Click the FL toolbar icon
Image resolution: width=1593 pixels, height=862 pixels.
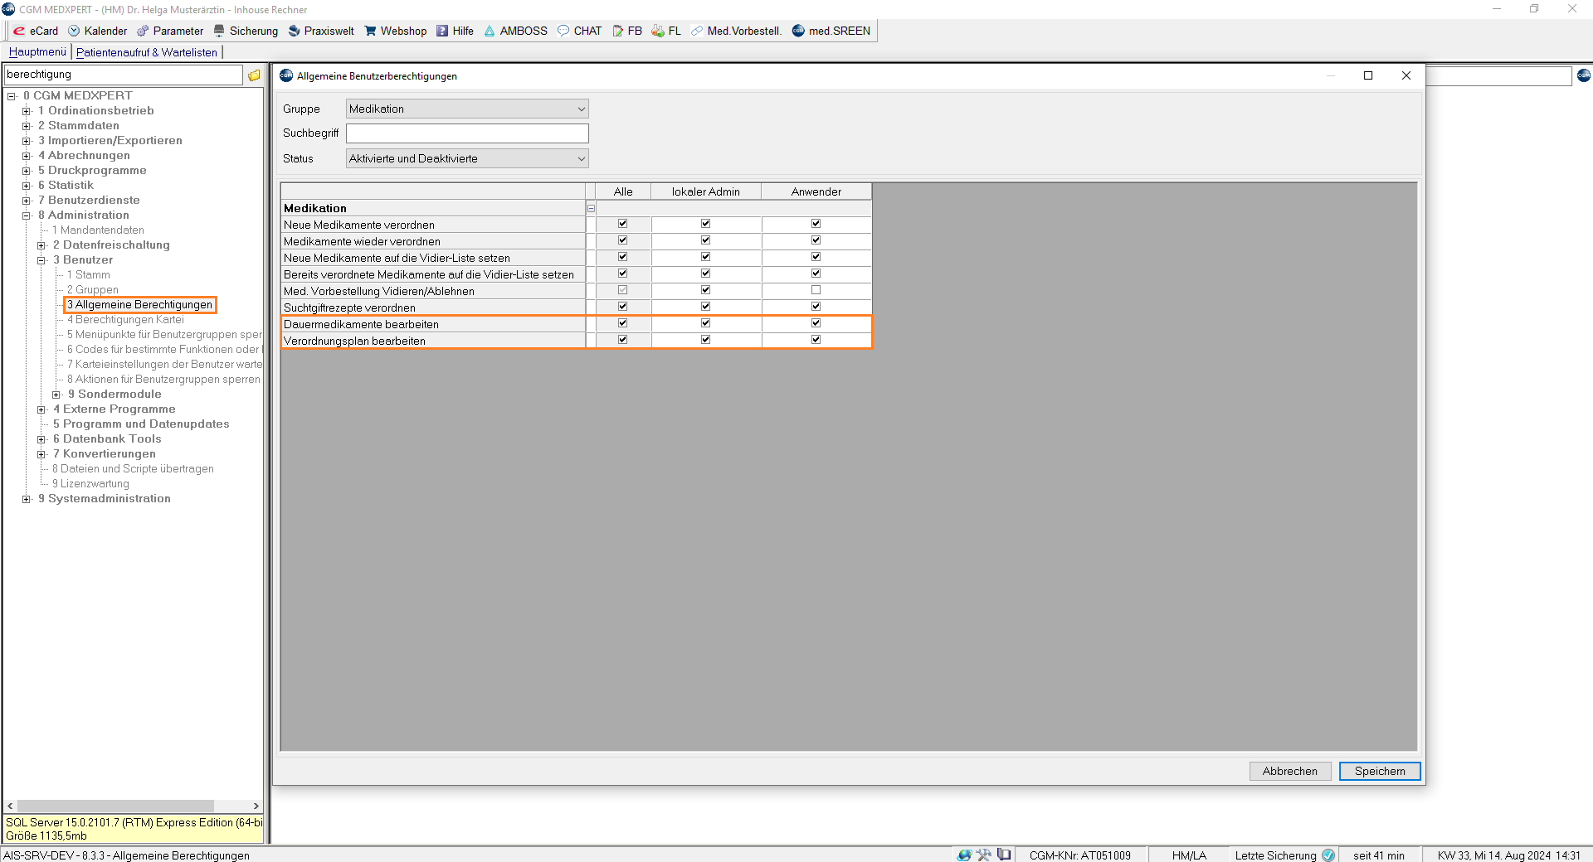(x=658, y=31)
